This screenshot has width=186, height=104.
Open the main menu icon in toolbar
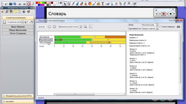tap(2, 4)
